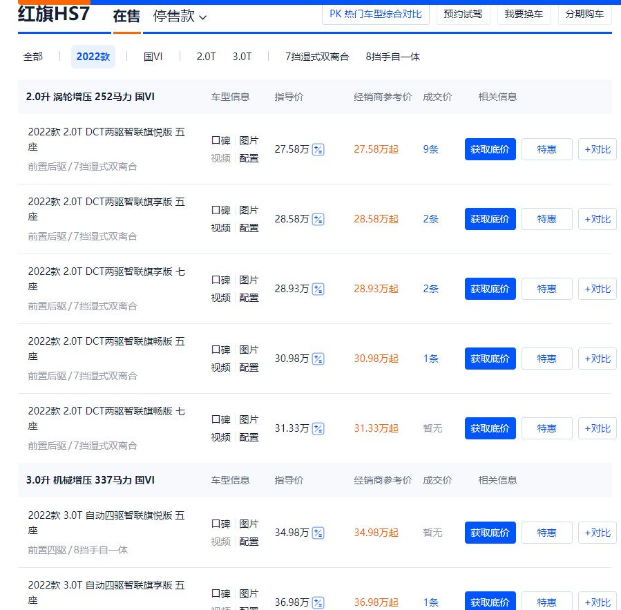Get lowest price for 27.58万 旗悦版 五座

(490, 149)
